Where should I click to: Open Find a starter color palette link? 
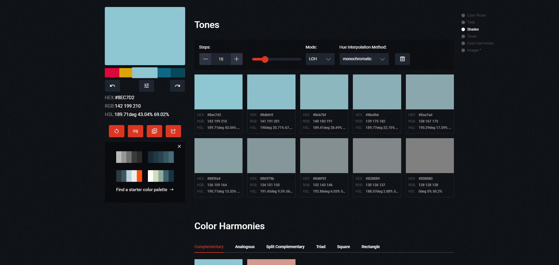[145, 190]
